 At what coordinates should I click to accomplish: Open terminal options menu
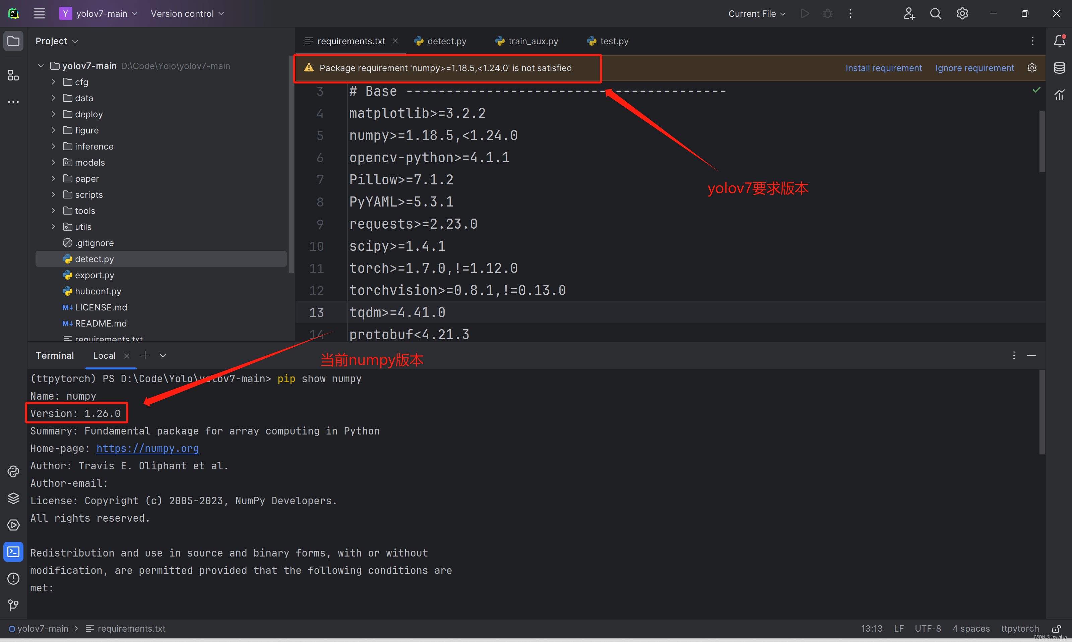click(x=1014, y=355)
